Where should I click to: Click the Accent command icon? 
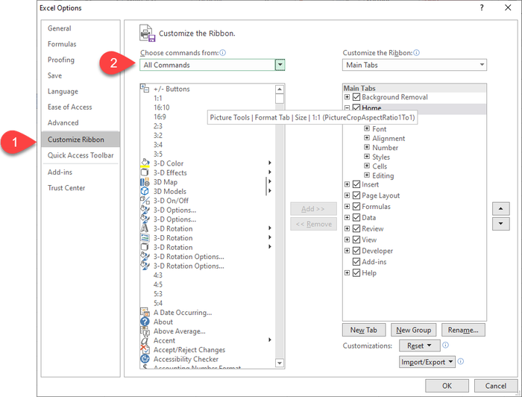point(145,340)
